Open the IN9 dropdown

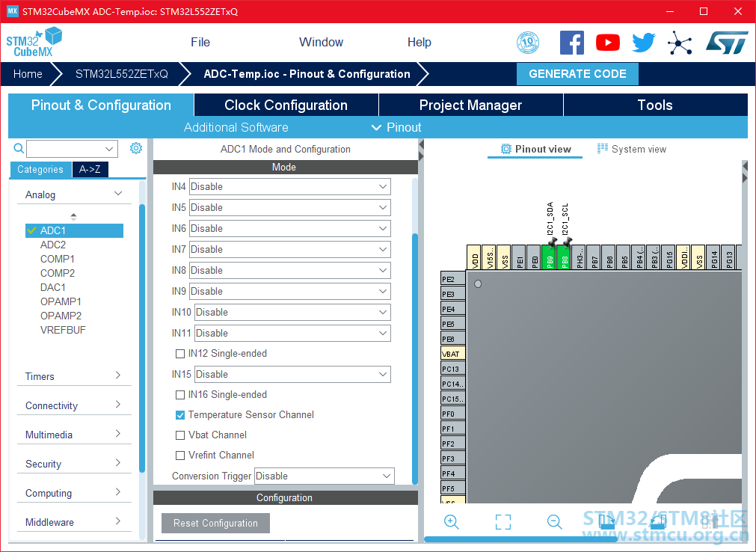(x=290, y=291)
